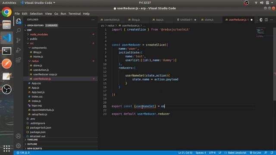276x155 pixels.
Task: Open the File menu
Action: click(x=17, y=14)
